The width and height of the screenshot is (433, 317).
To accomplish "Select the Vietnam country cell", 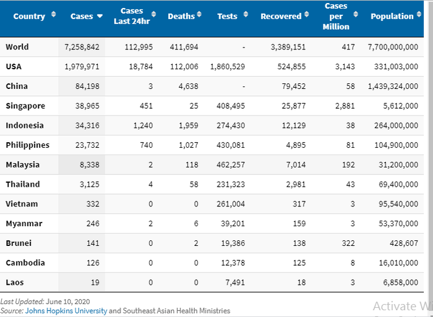I will pos(22,204).
